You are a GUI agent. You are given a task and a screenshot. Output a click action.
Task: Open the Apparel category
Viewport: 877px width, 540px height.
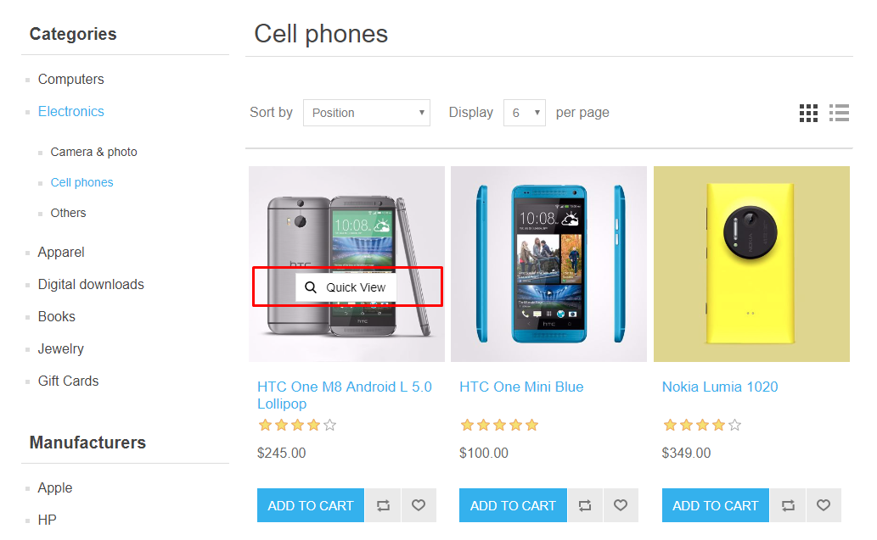[61, 252]
